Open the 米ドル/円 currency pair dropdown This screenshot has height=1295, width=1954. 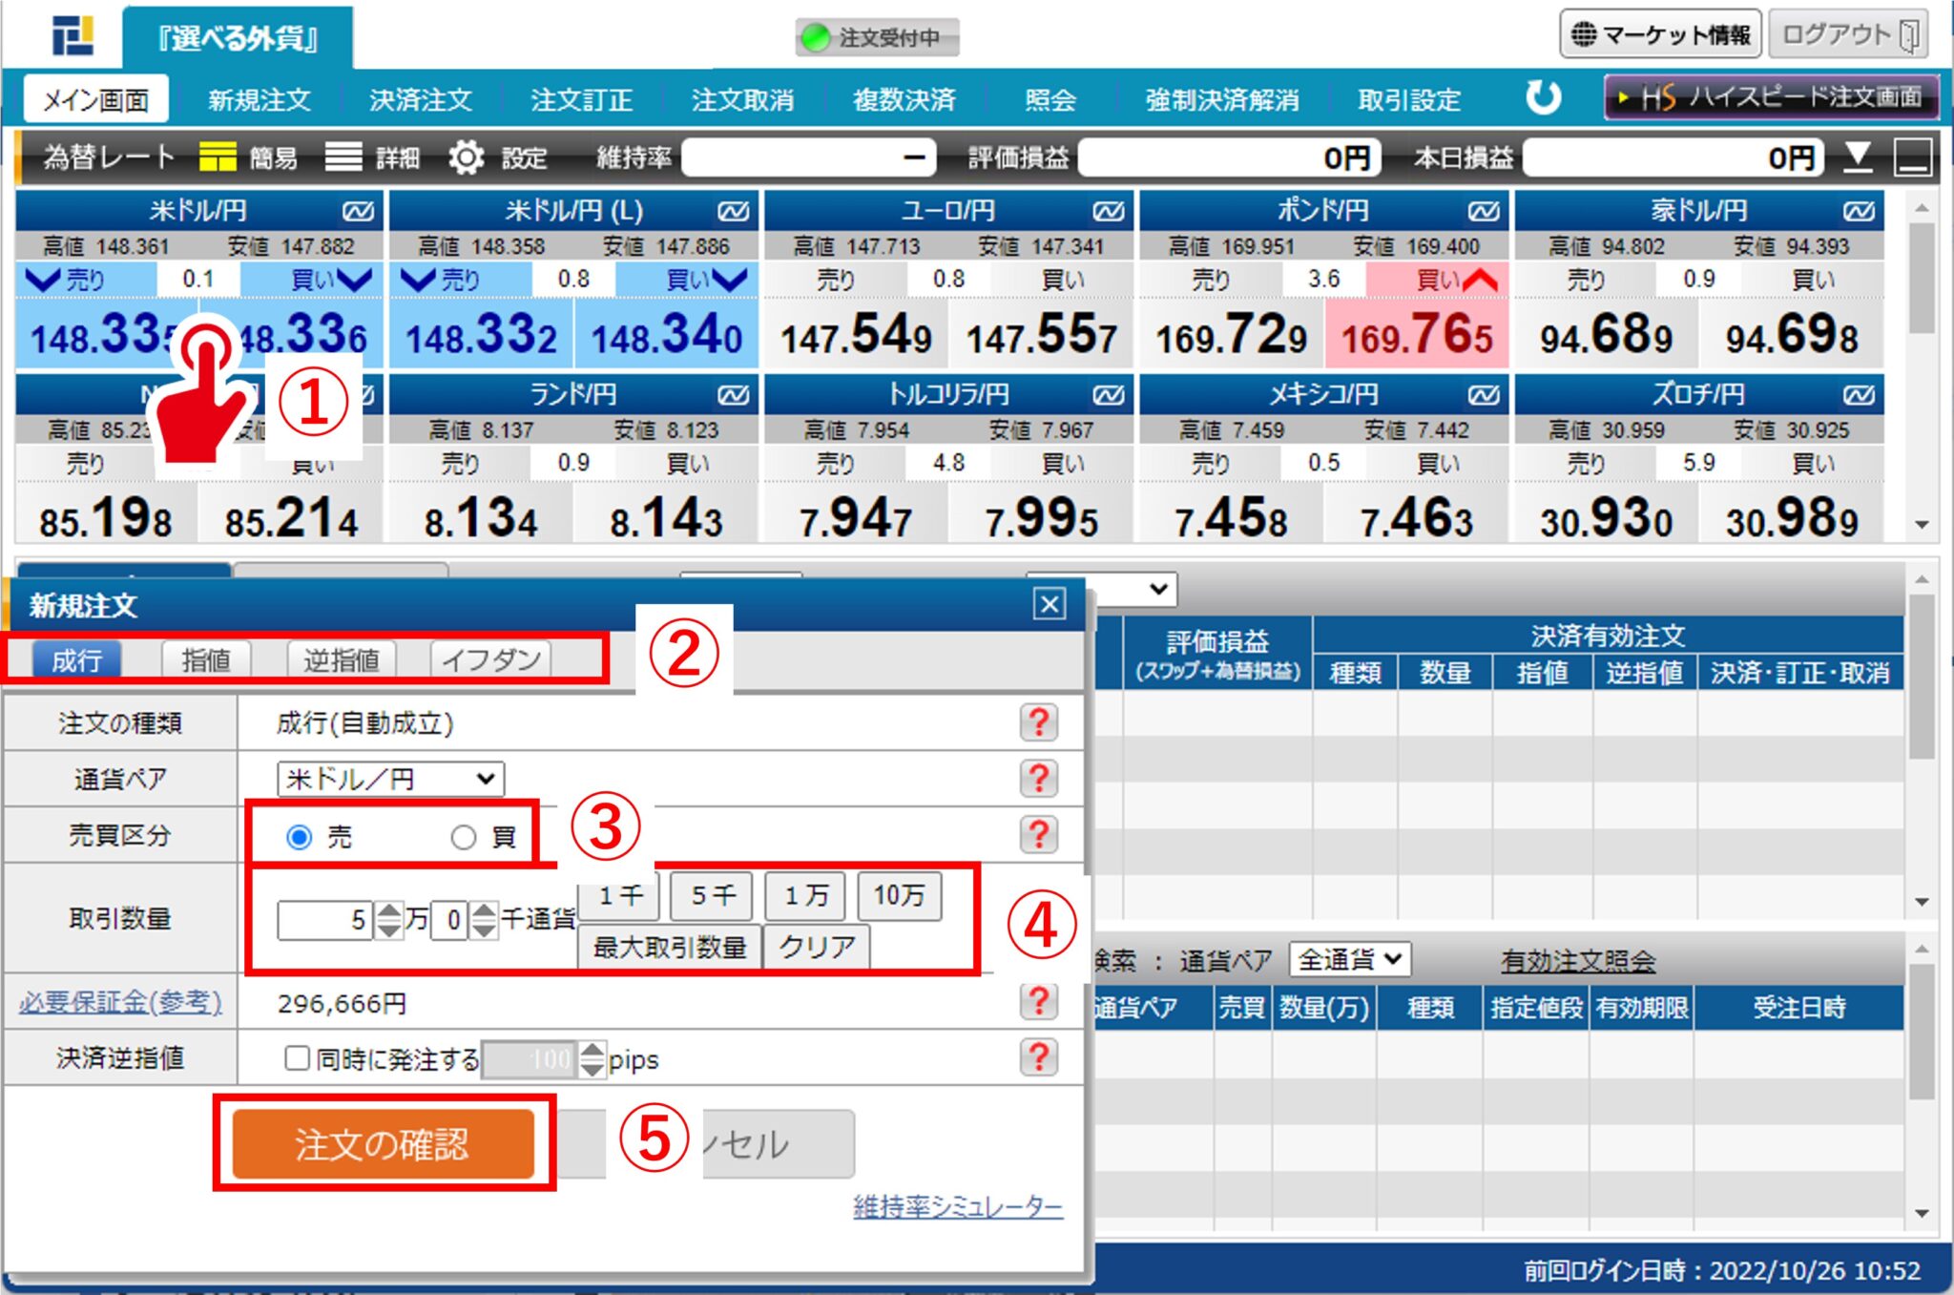(x=389, y=779)
